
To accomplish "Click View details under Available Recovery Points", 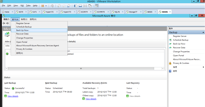I will click(x=91, y=99).
